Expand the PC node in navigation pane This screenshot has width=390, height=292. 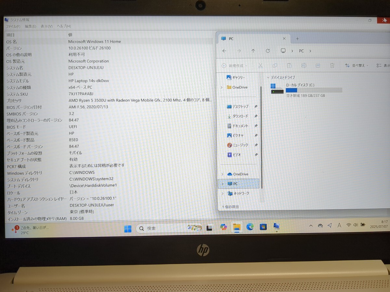click(222, 184)
